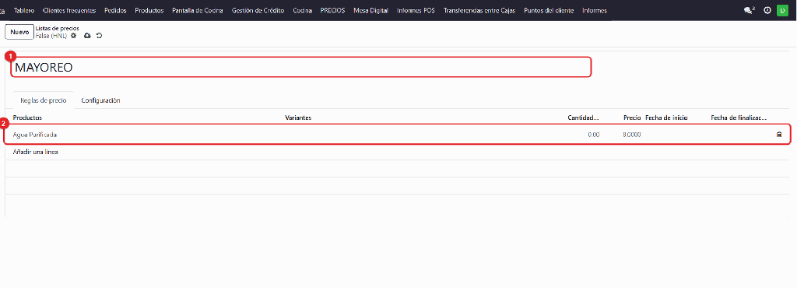
Task: Switch to the Configuración tab
Action: (x=100, y=100)
